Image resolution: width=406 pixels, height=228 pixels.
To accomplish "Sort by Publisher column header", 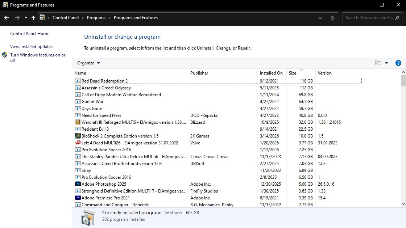I will coord(223,73).
